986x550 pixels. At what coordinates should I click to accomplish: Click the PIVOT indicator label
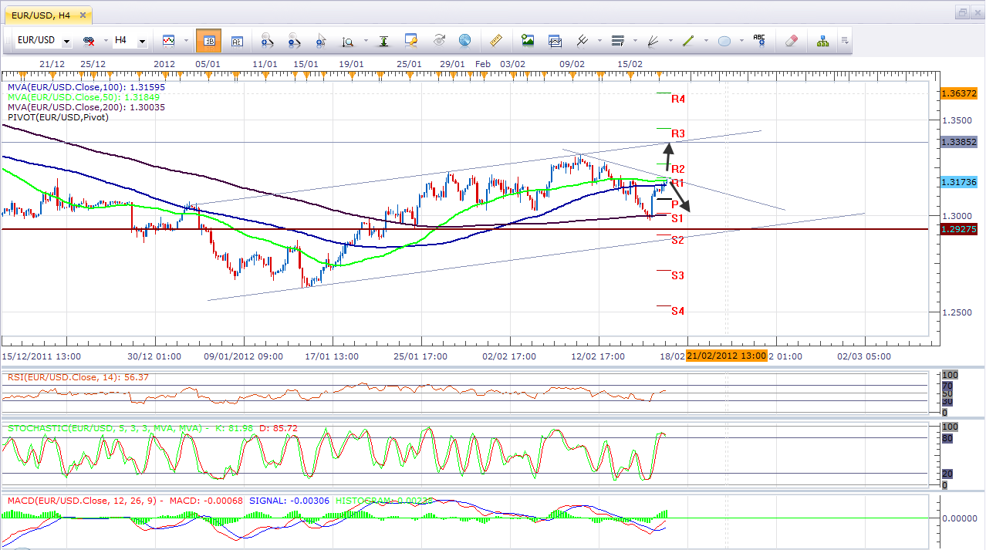point(58,117)
